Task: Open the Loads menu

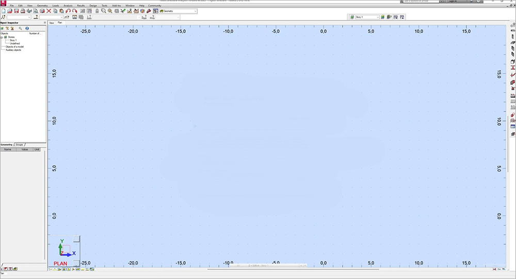Action: [x=56, y=6]
